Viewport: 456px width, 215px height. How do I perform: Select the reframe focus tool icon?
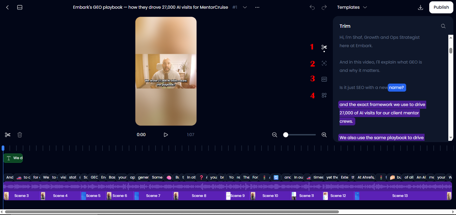[x=324, y=63]
